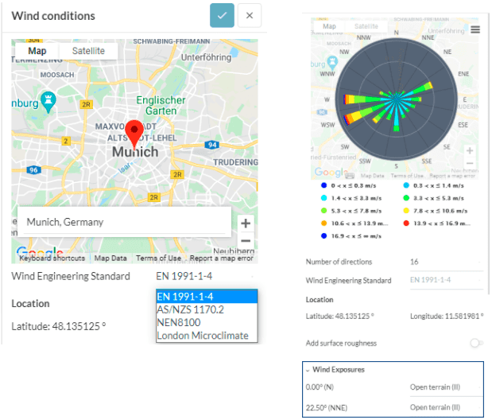Select London Microclimate from the list
This screenshot has width=492, height=420.
(207, 336)
